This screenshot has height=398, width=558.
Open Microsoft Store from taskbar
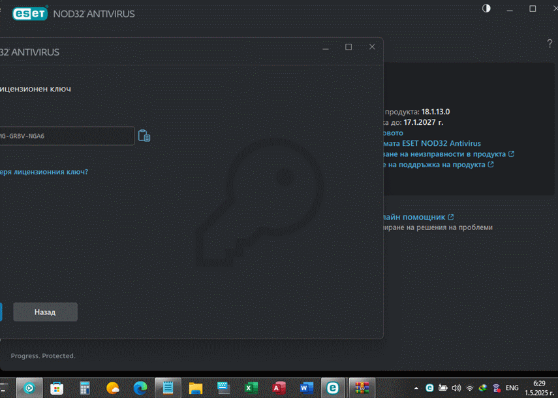[x=57, y=388]
